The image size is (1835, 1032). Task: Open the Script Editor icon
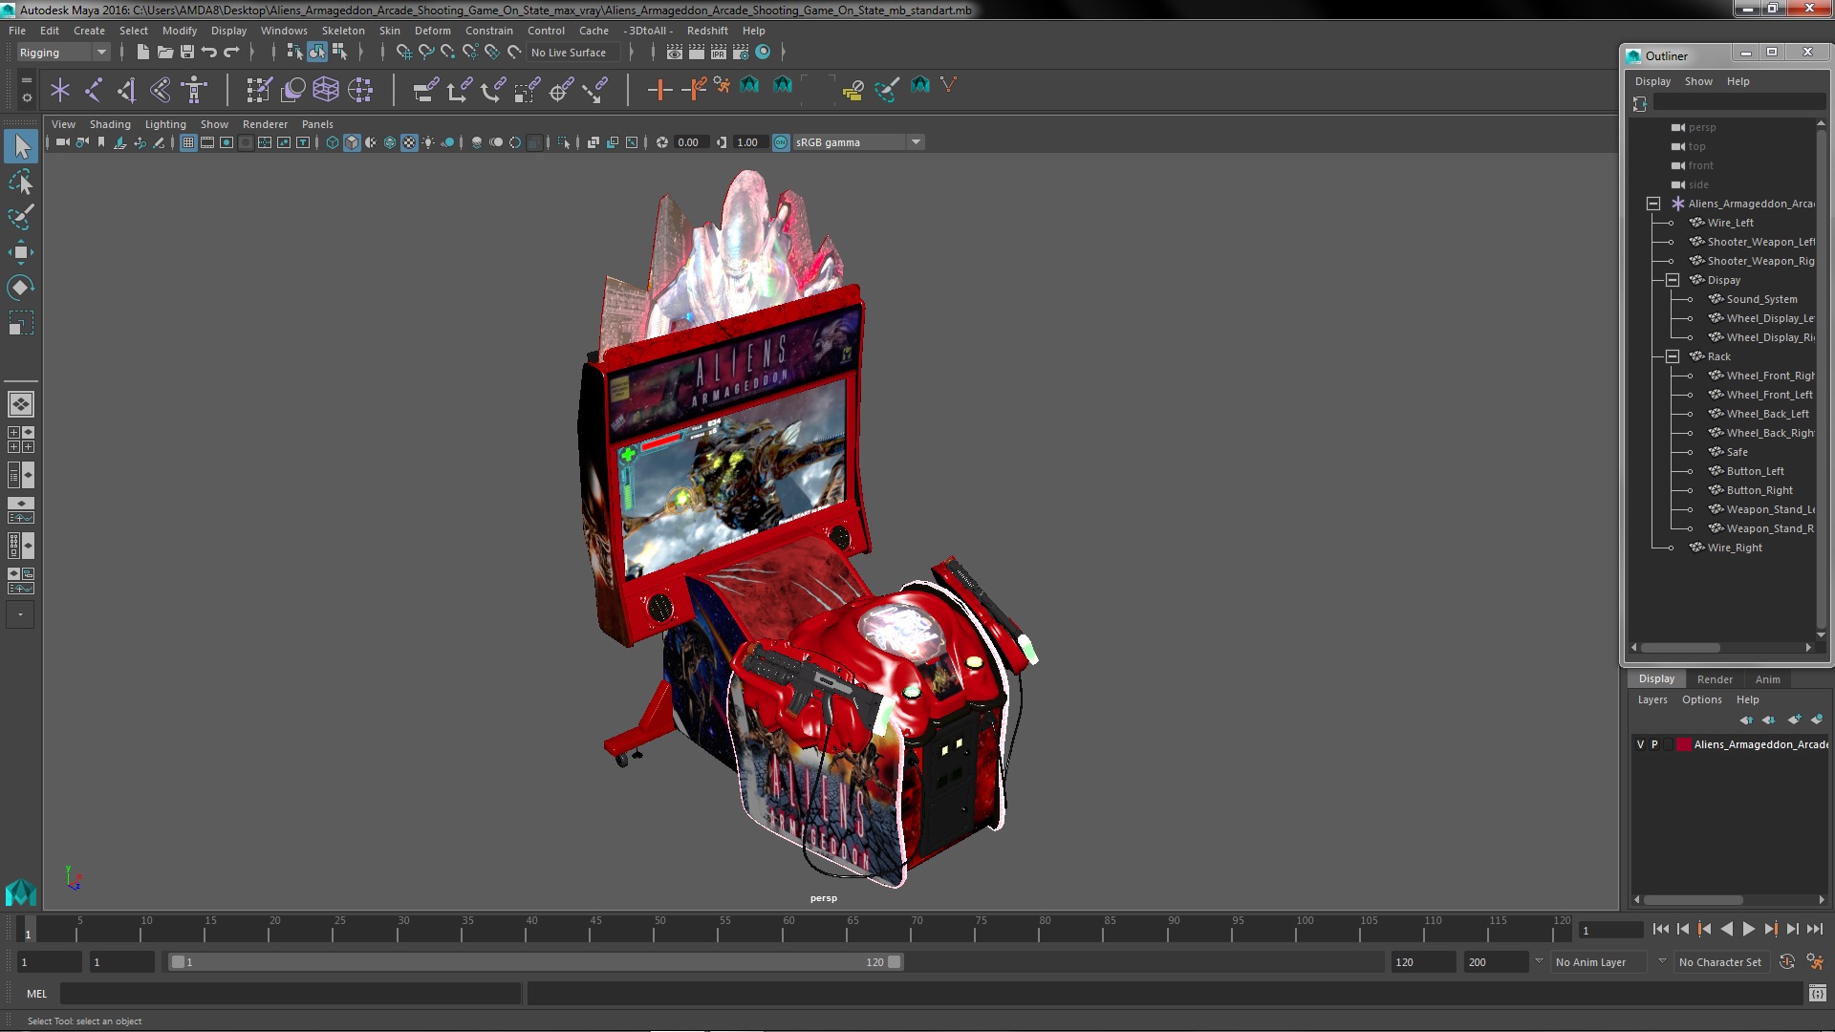(x=1817, y=994)
